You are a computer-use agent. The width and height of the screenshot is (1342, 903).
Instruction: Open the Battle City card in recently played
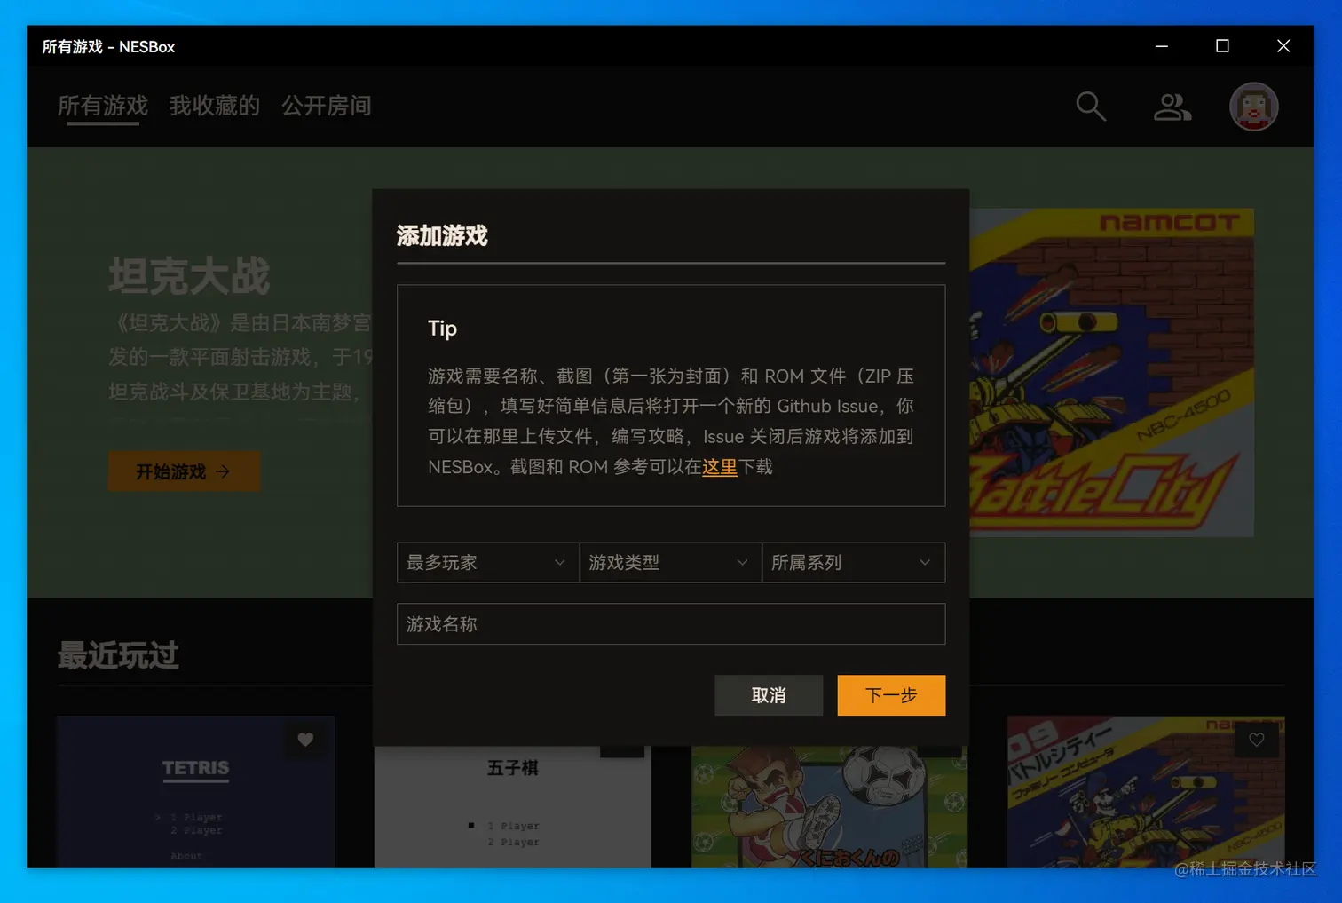pos(1146,792)
